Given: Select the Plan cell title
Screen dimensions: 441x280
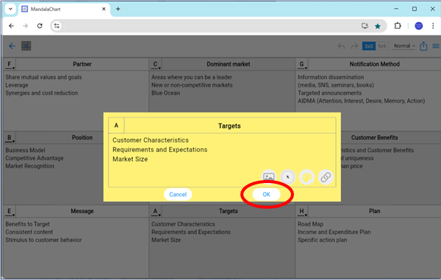Looking at the screenshot, I should point(374,211).
